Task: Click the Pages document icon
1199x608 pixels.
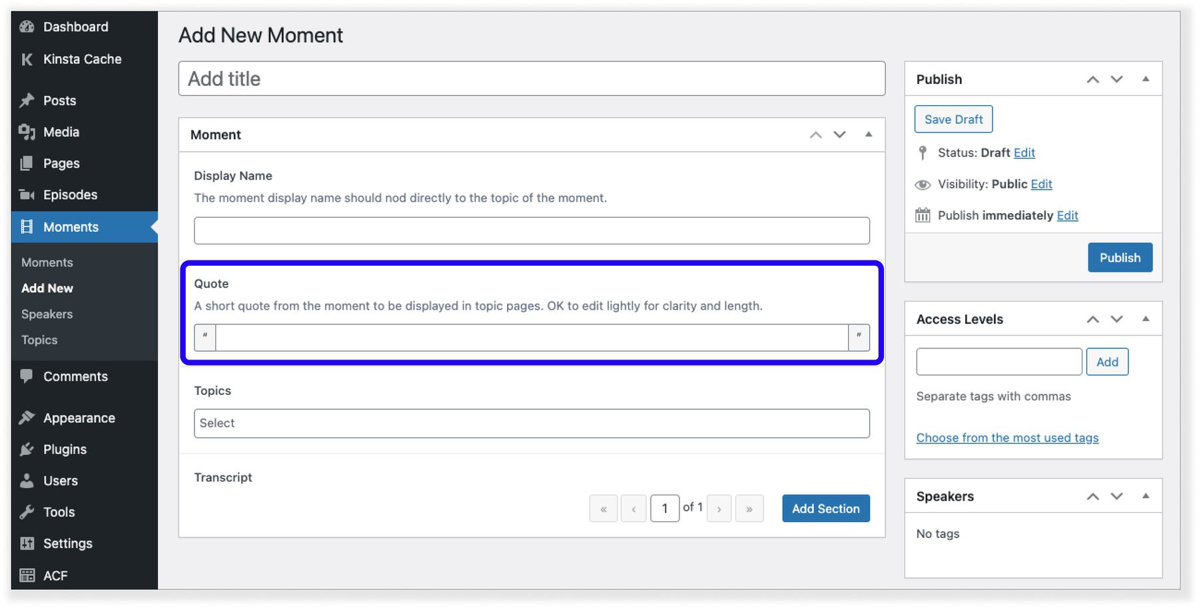Action: (x=27, y=163)
